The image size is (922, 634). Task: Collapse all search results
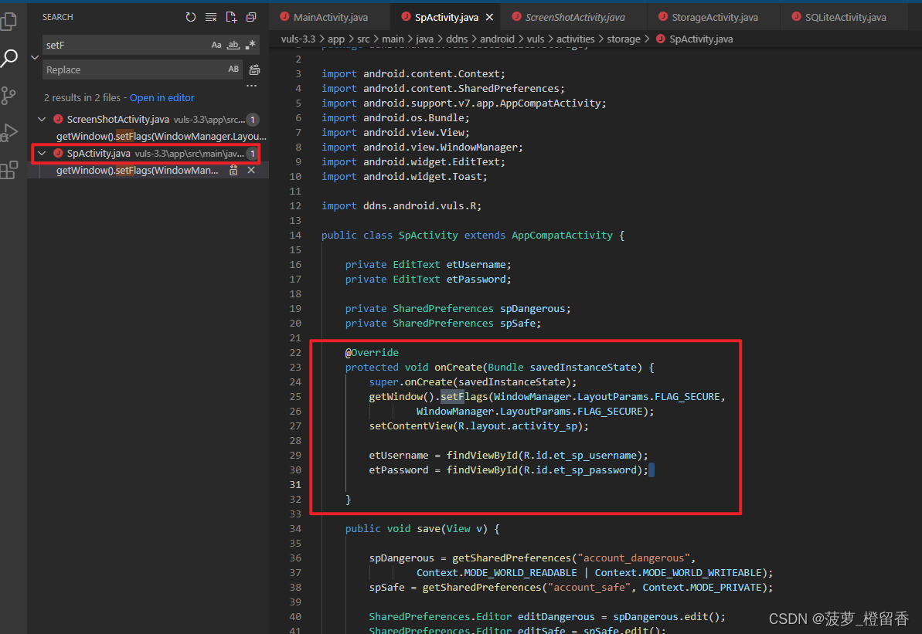pyautogui.click(x=251, y=17)
